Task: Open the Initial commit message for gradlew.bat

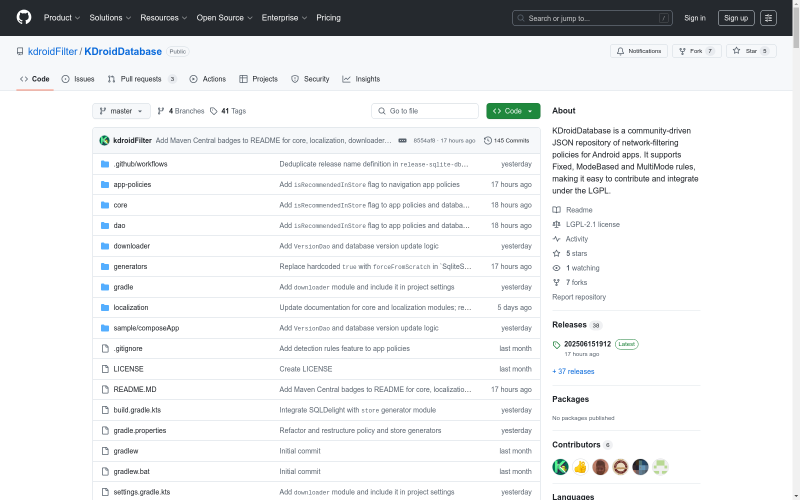Action: coord(300,471)
